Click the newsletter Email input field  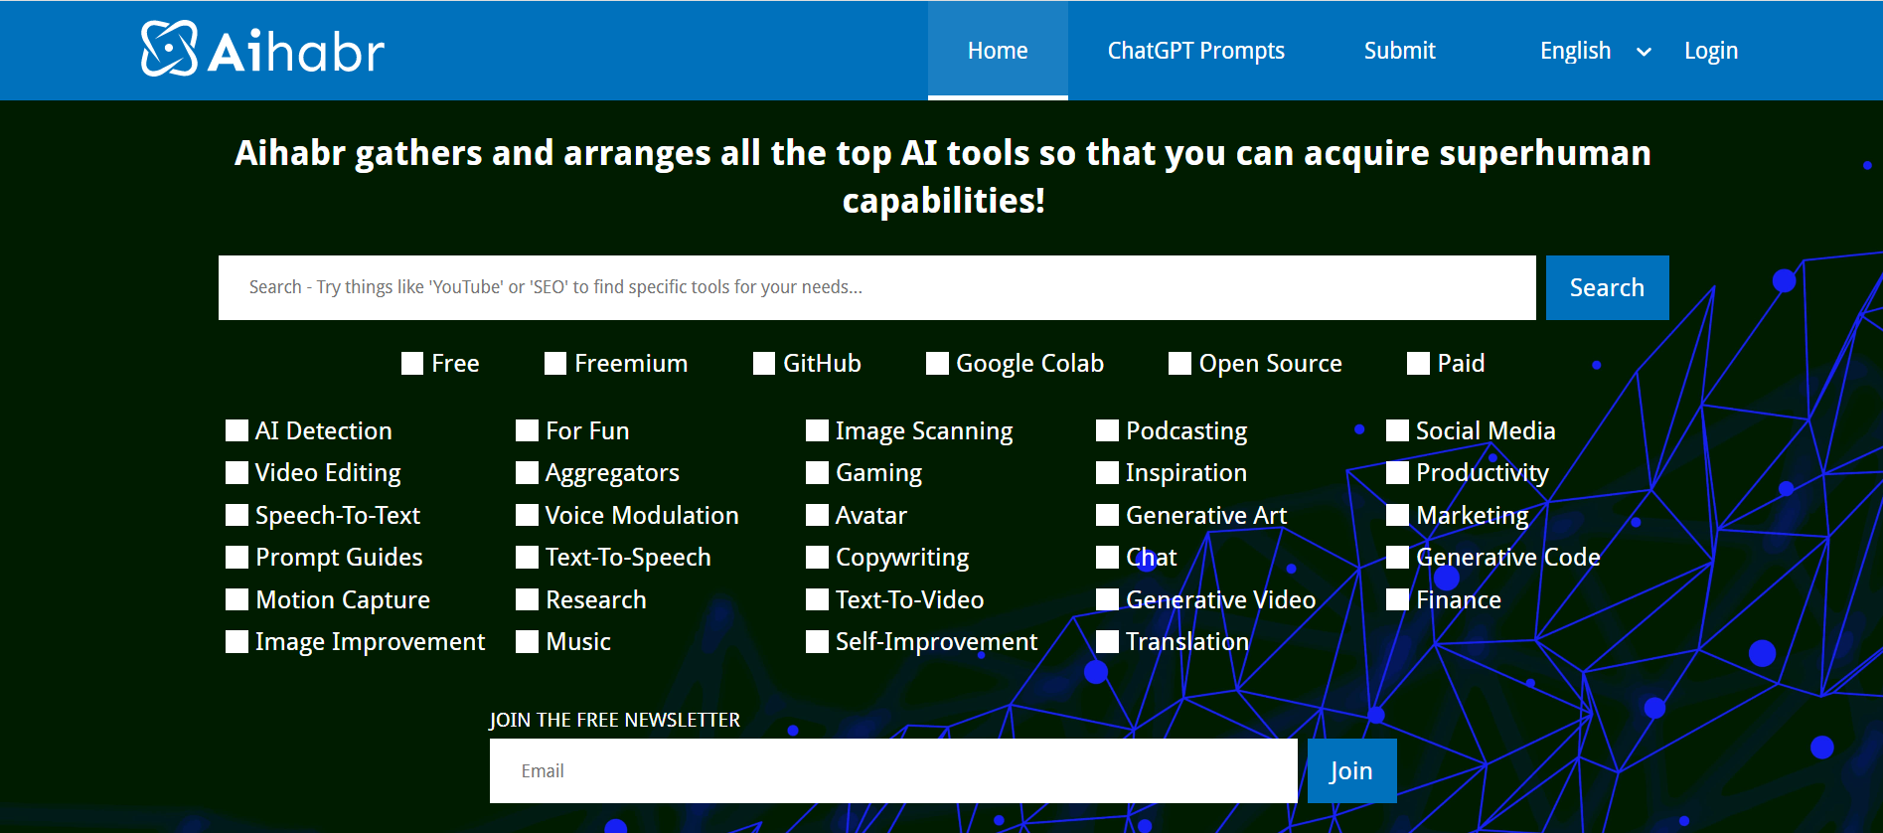tap(892, 770)
